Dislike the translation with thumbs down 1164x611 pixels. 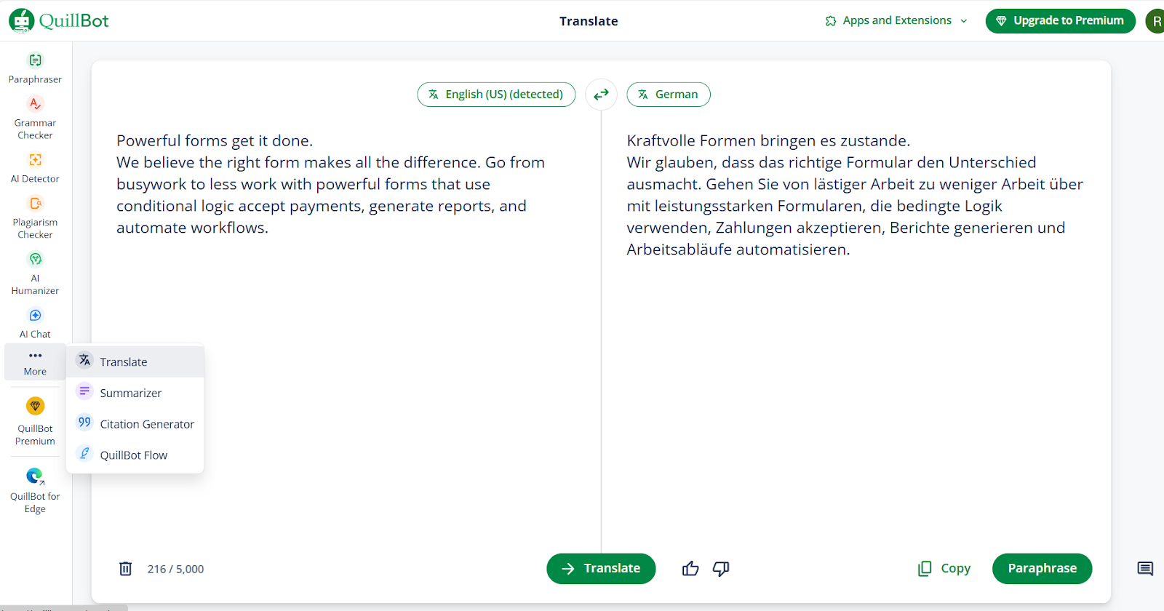[x=721, y=569]
